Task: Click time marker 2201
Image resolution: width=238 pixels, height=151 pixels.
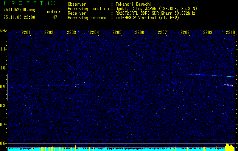Action: [x=26, y=32]
